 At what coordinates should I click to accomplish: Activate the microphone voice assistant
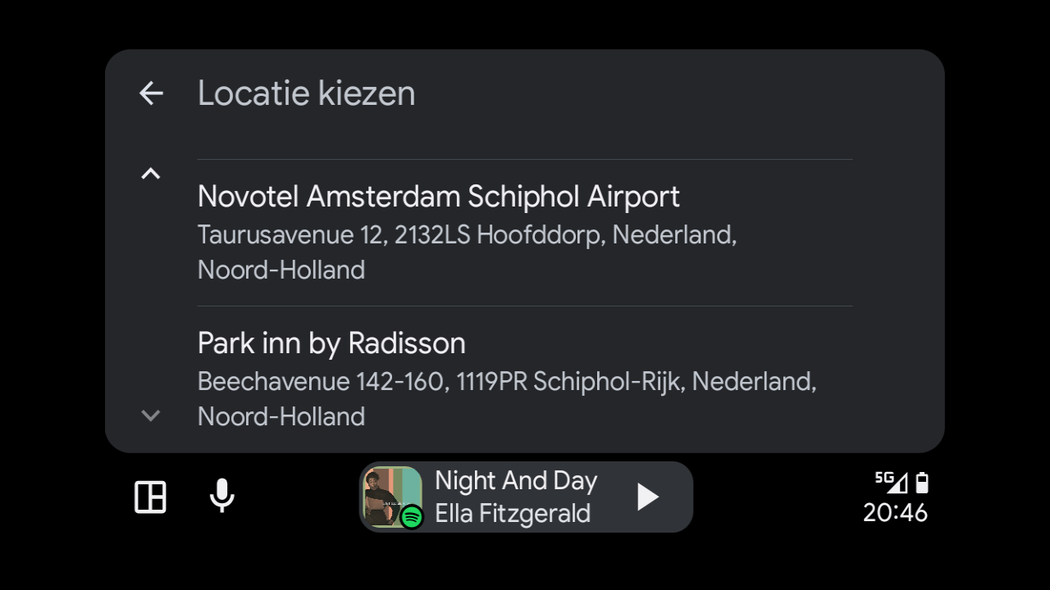pos(221,496)
